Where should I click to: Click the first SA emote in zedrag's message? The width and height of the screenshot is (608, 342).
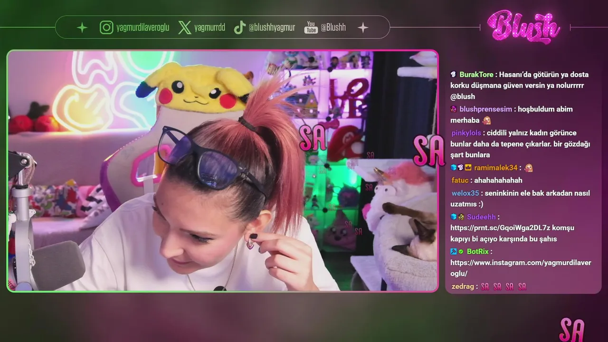pyautogui.click(x=485, y=286)
